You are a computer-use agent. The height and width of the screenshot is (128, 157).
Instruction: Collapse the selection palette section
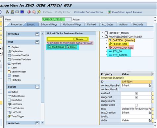point(37,123)
